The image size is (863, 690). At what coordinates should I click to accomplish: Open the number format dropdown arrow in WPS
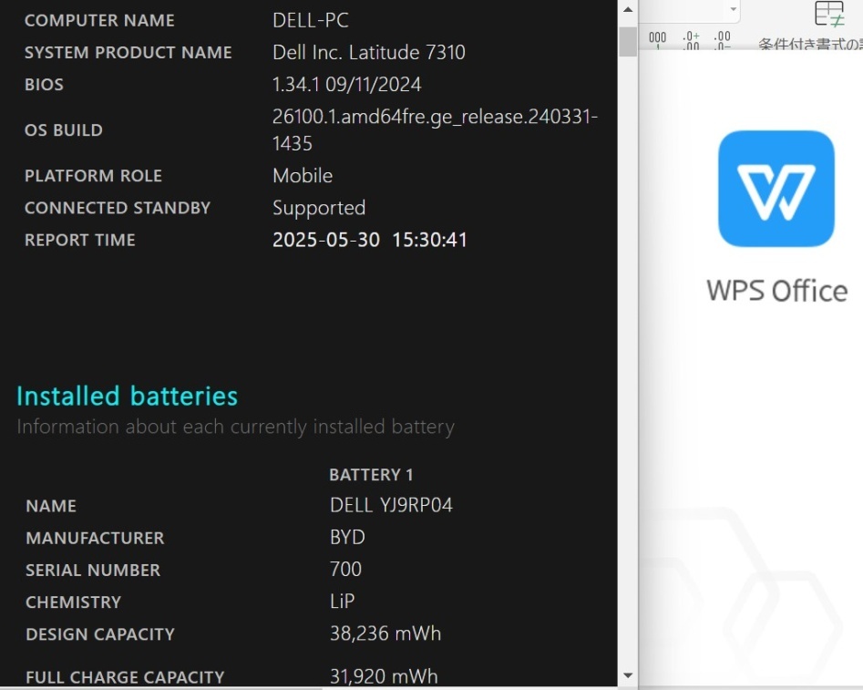(x=733, y=9)
